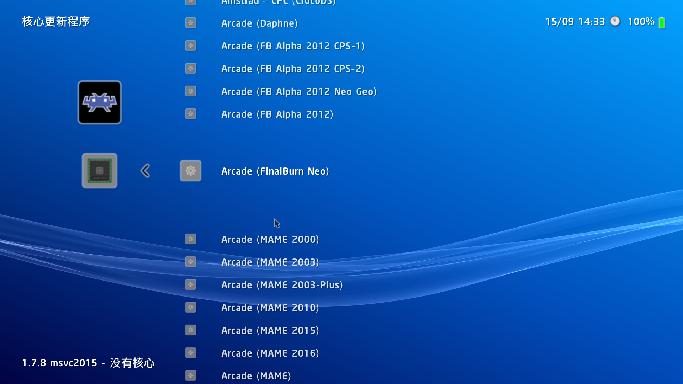Image resolution: width=683 pixels, height=384 pixels.
Task: Pick the Arcade (MAME 2010) core
Action: point(270,308)
